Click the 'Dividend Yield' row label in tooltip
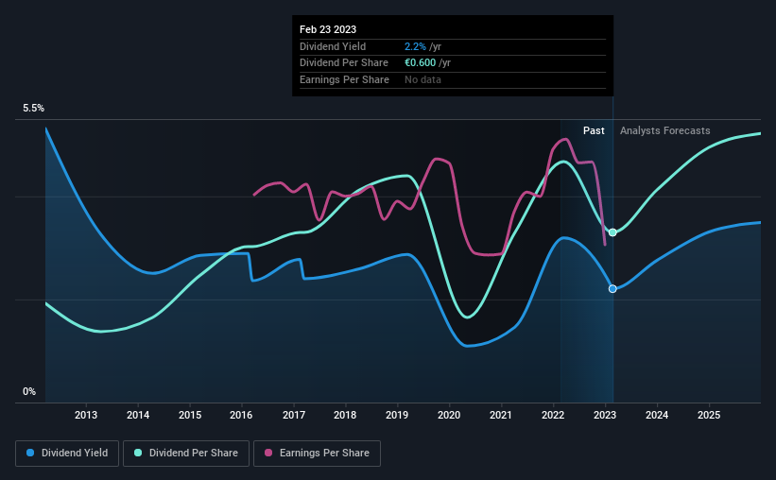 click(x=333, y=46)
